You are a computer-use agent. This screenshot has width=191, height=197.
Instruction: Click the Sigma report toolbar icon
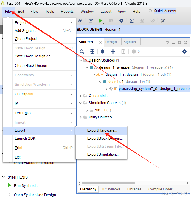[132, 21]
